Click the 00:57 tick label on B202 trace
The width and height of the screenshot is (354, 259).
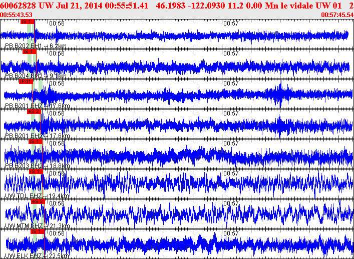click(x=231, y=23)
